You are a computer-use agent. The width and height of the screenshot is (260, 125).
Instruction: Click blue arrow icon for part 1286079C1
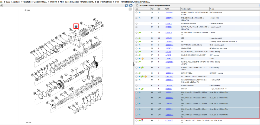point(139,18)
